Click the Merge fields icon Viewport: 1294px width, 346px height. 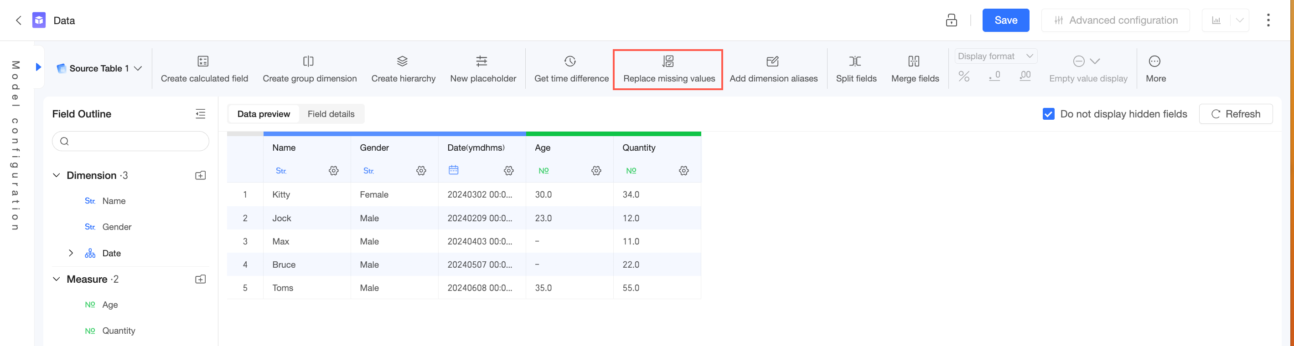914,61
